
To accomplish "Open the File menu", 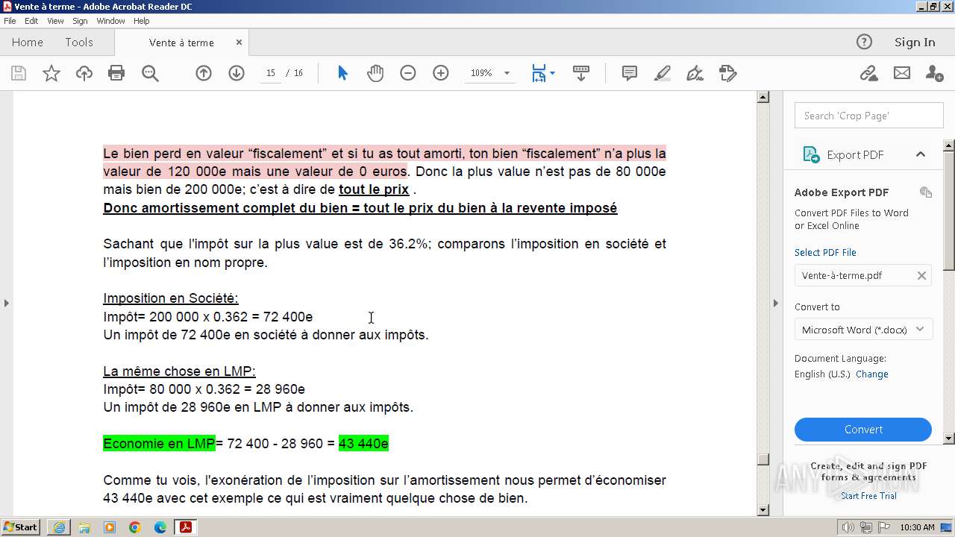I will pyautogui.click(x=10, y=21).
